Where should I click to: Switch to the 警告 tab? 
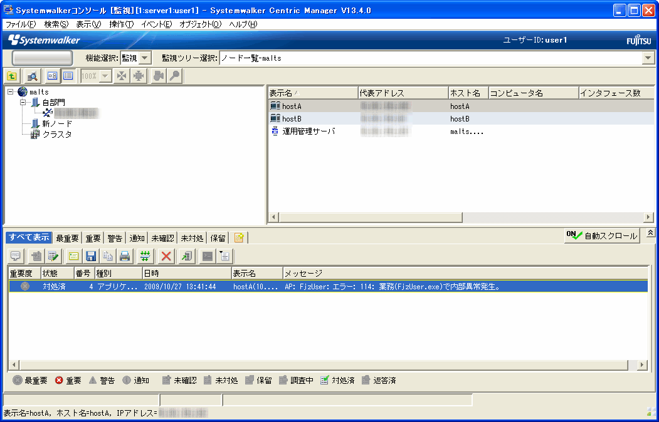(115, 239)
